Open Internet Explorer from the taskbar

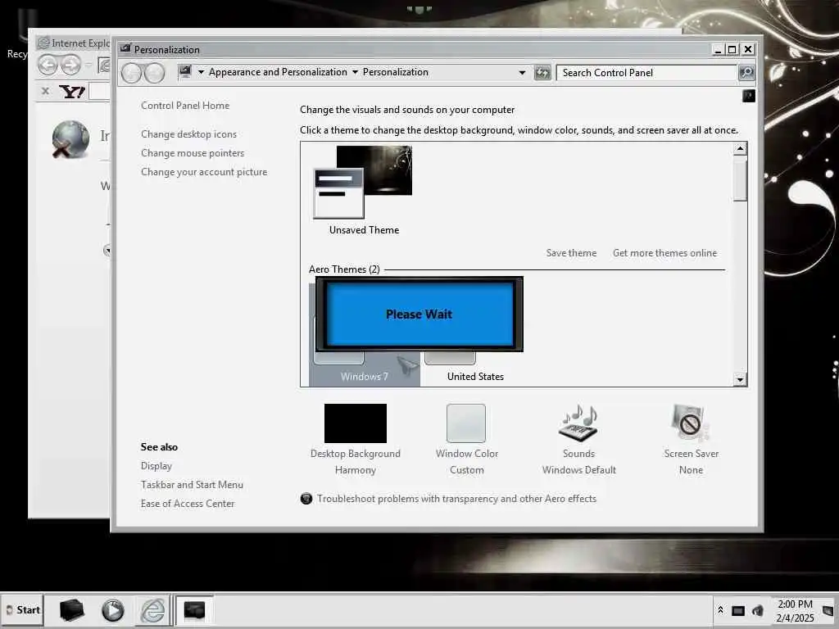click(152, 610)
